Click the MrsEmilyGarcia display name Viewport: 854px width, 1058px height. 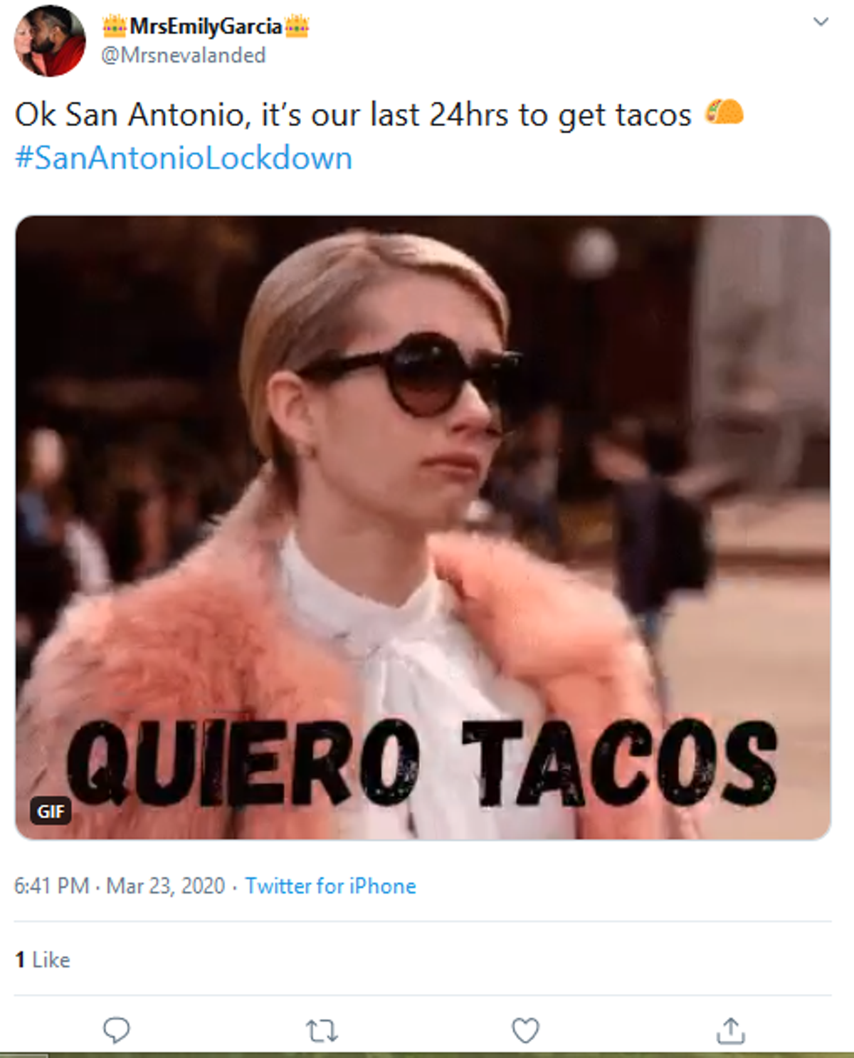pos(206,27)
